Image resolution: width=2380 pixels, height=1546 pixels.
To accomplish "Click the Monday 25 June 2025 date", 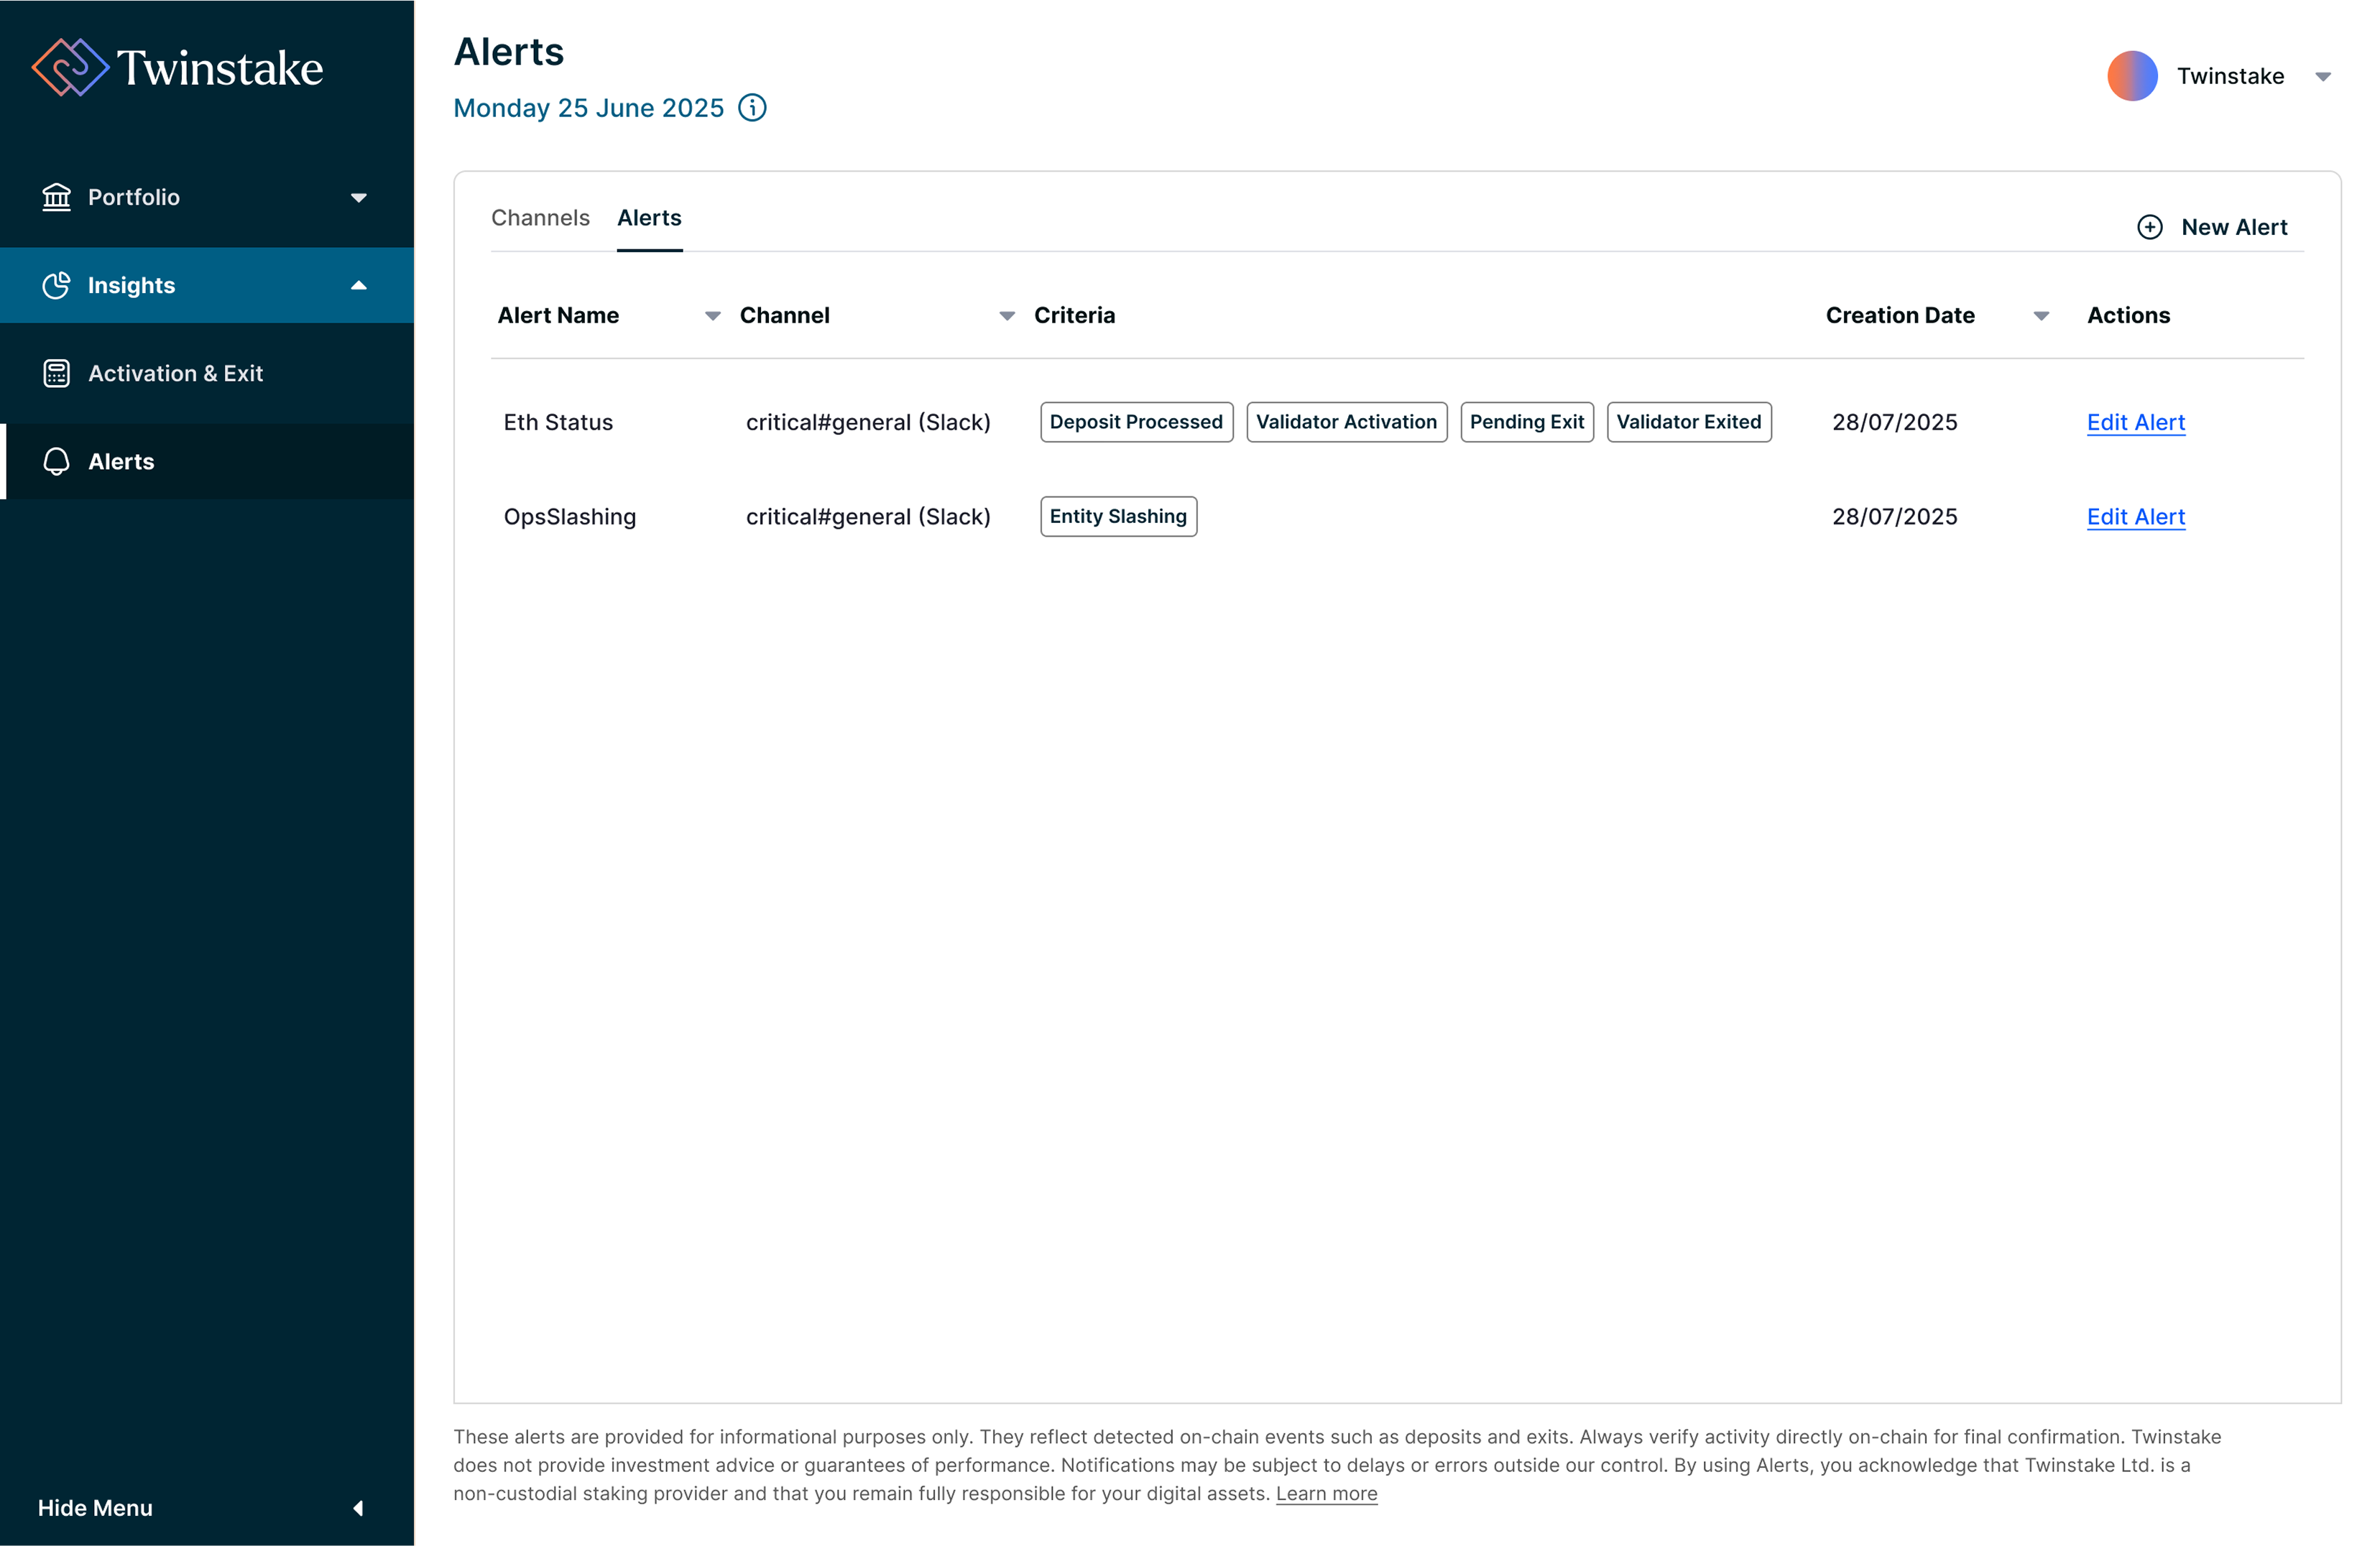I will coord(588,108).
